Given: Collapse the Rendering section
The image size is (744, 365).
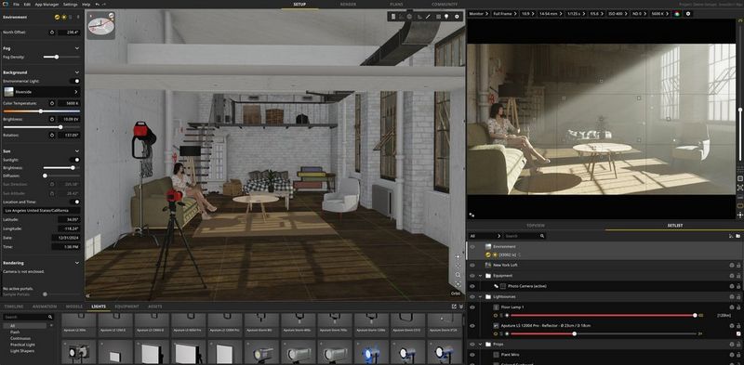Looking at the screenshot, I should pos(77,263).
